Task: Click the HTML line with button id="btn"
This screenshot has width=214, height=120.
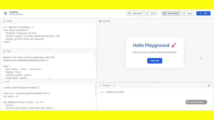Action: point(25,39)
